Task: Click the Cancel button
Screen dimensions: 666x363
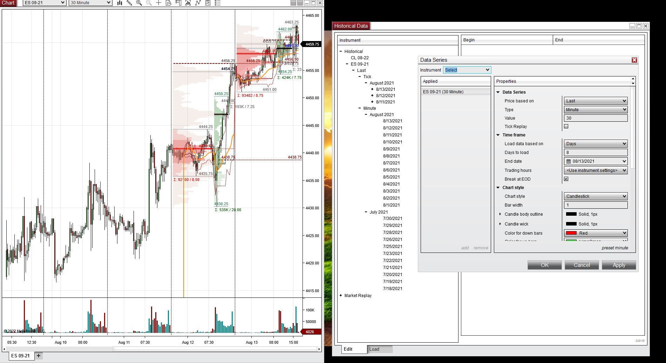Action: pos(582,265)
